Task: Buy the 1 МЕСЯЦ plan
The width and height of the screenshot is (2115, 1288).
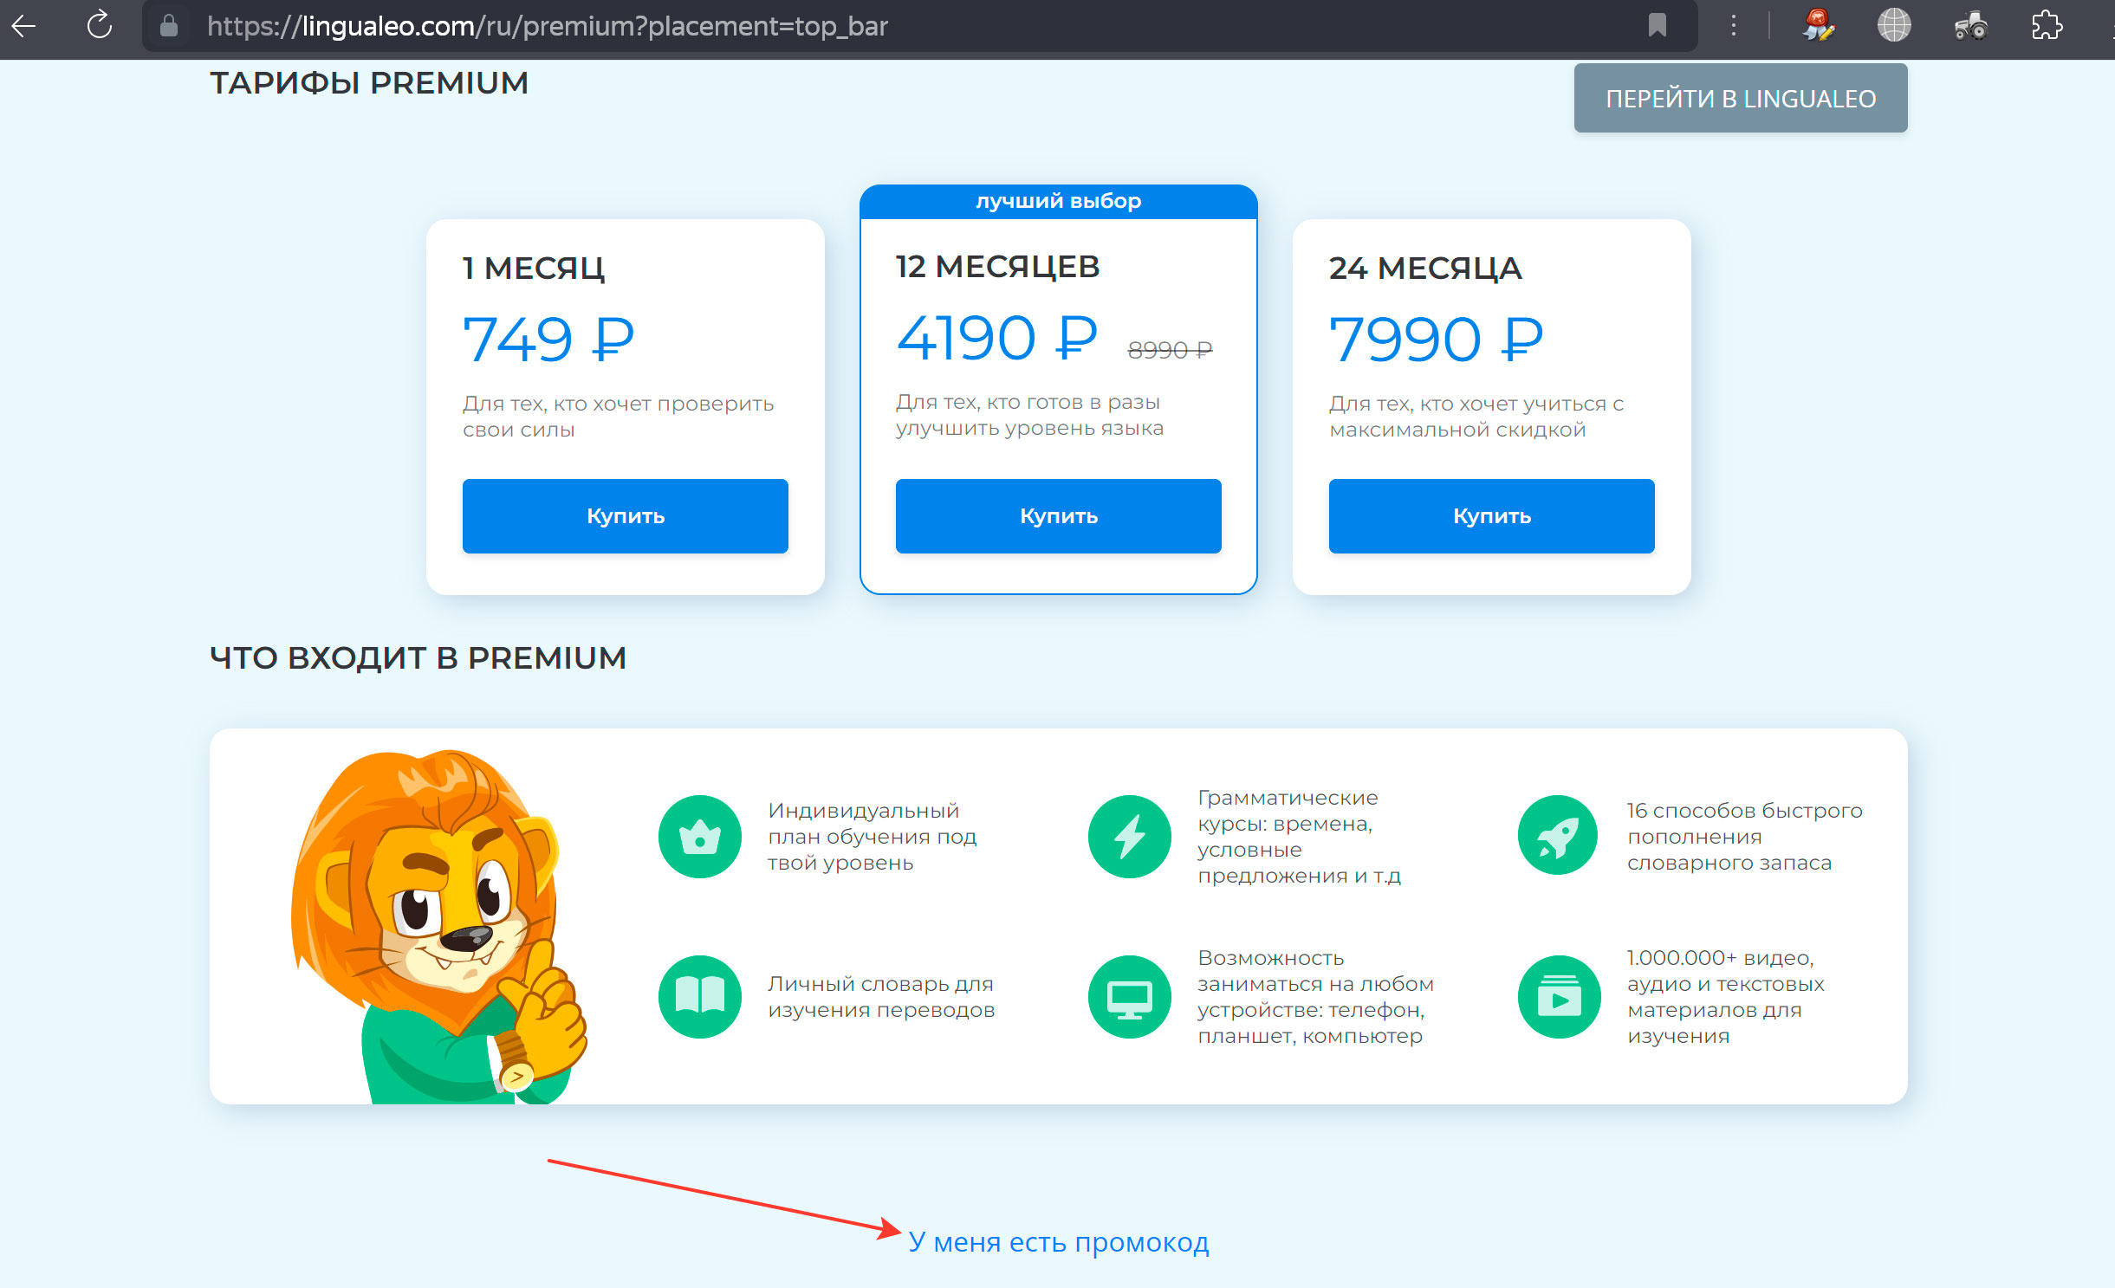Action: pyautogui.click(x=626, y=516)
